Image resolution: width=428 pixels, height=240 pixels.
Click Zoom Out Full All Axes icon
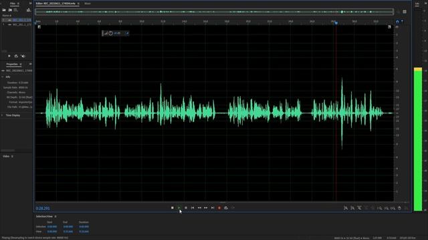(372, 208)
